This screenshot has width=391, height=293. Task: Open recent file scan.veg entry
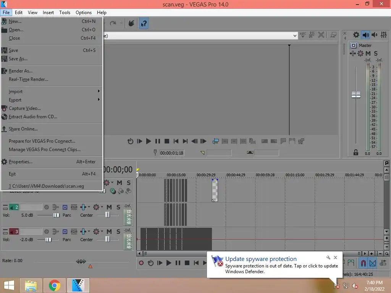click(x=52, y=186)
